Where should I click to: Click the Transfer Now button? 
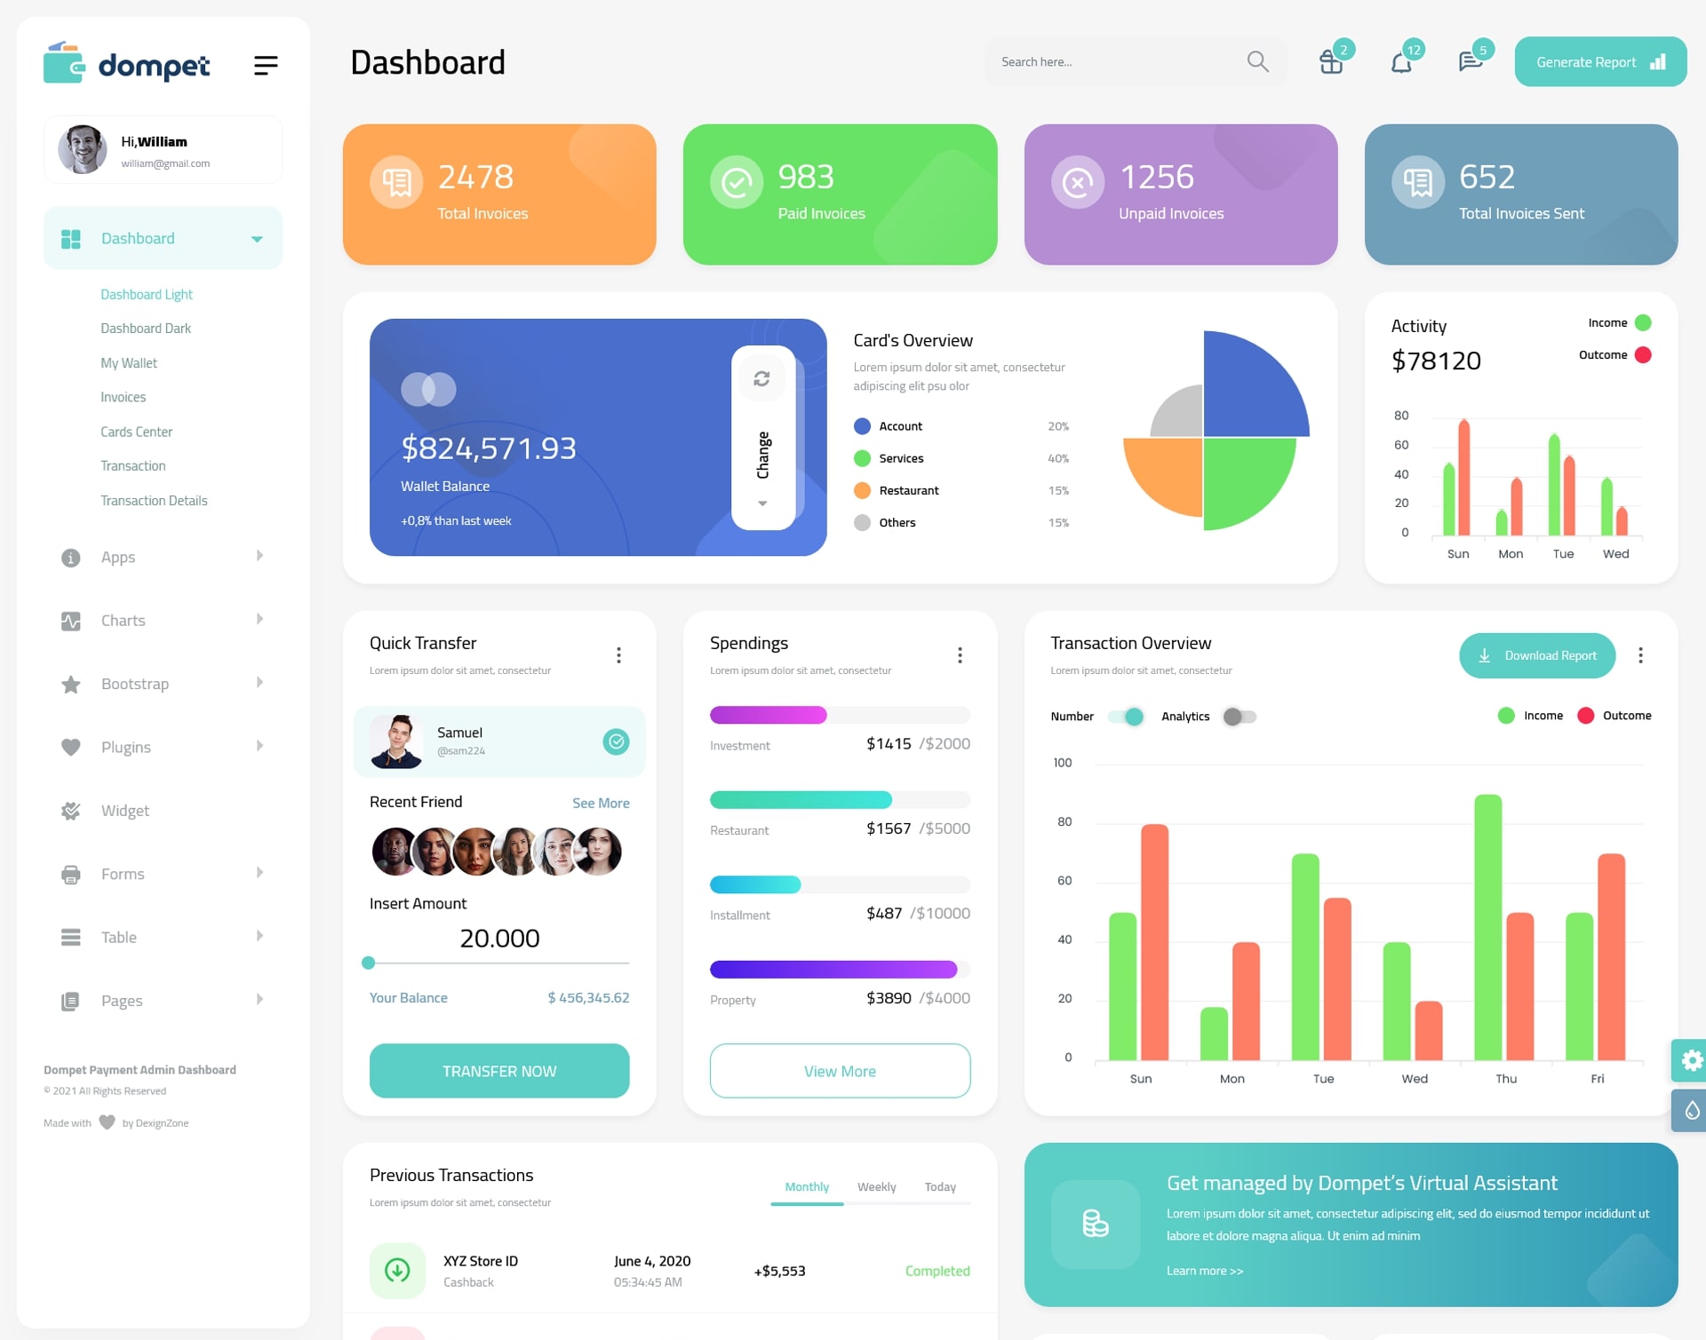pyautogui.click(x=500, y=1070)
